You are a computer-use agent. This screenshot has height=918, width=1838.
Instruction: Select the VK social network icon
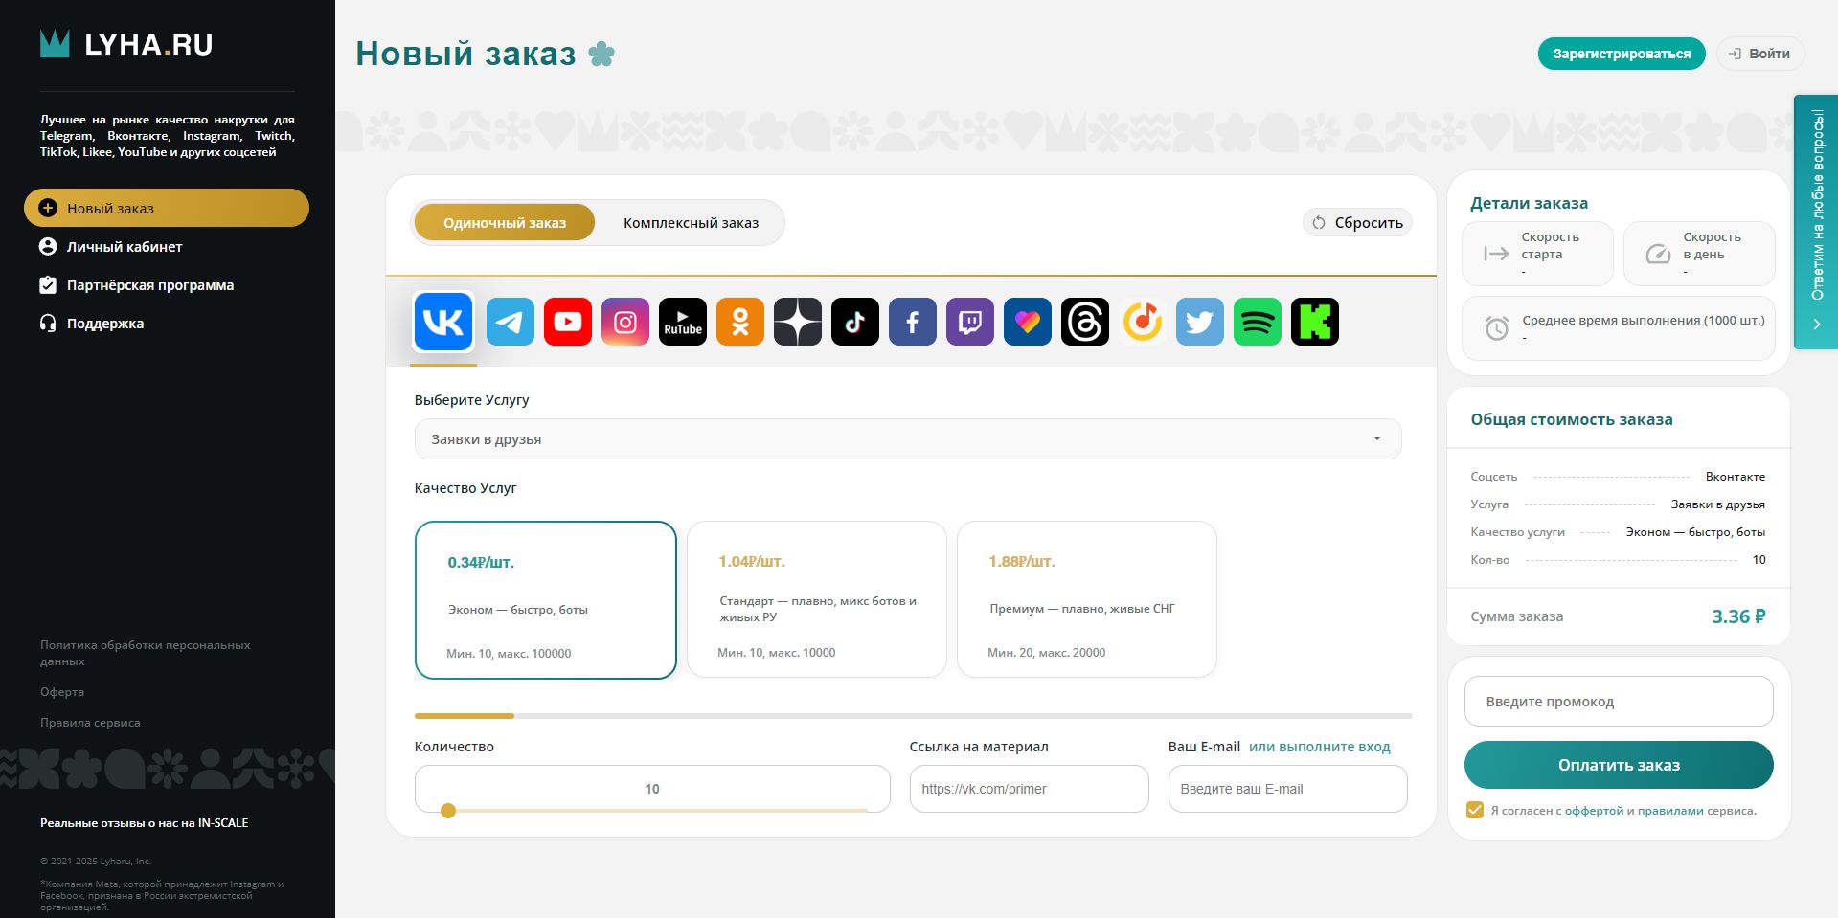pos(443,322)
